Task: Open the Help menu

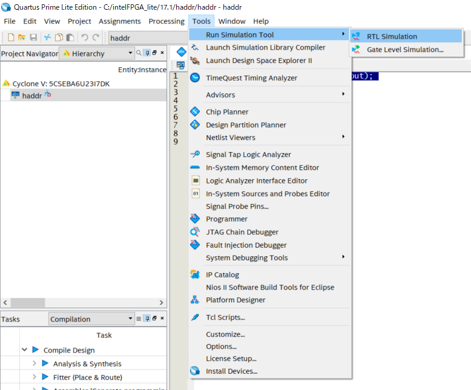Action: pyautogui.click(x=261, y=21)
